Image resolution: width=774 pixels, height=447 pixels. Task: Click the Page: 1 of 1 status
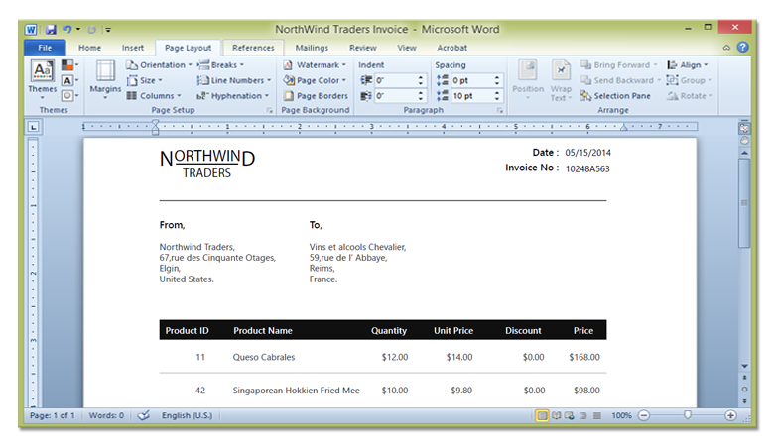pos(53,416)
